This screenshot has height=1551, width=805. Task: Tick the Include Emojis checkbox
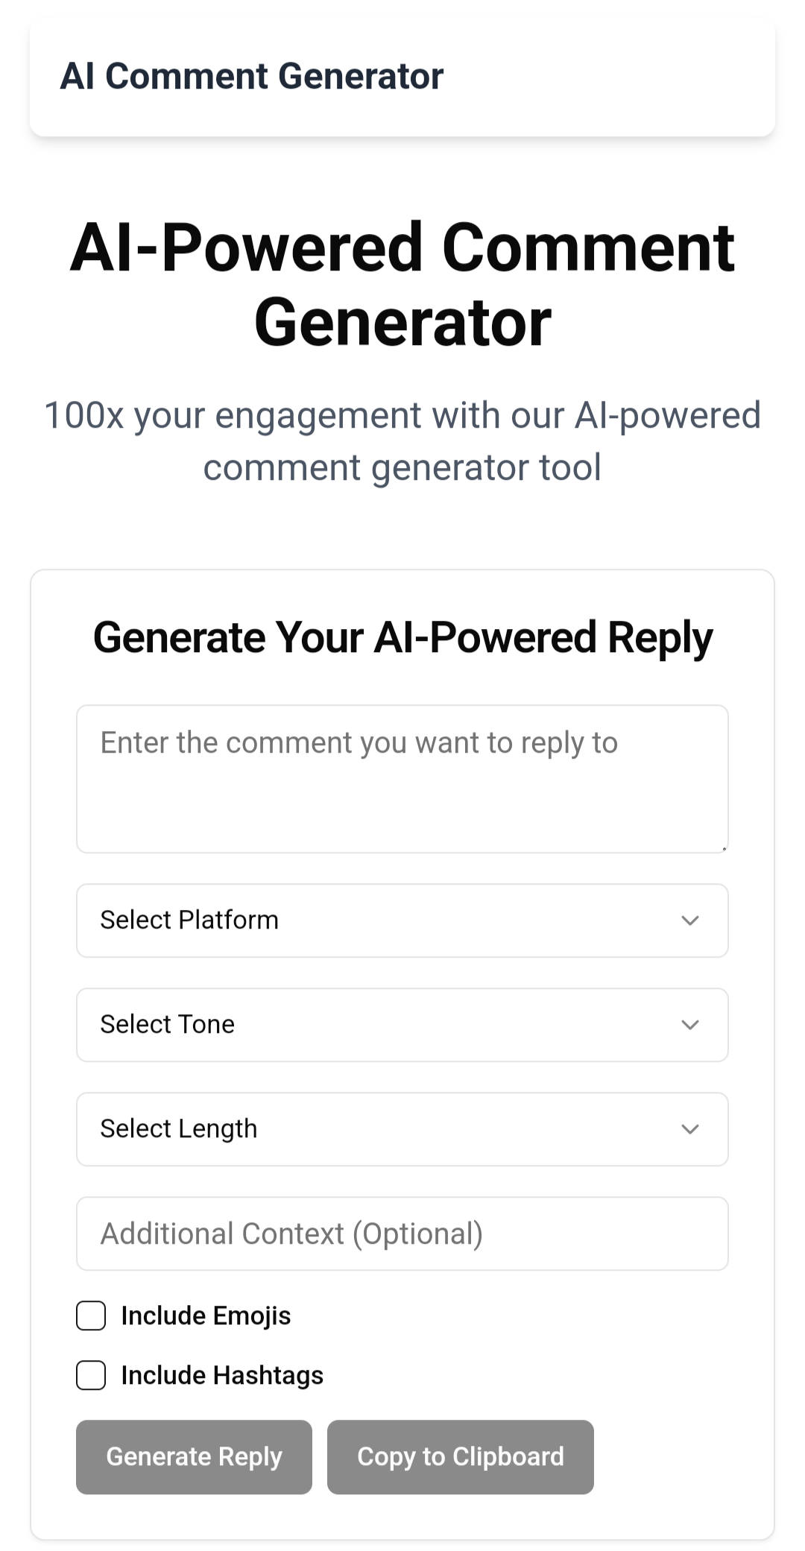(91, 1315)
